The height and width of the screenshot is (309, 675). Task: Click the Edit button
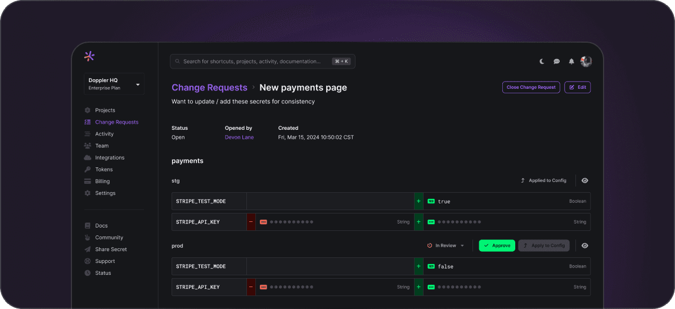click(577, 87)
